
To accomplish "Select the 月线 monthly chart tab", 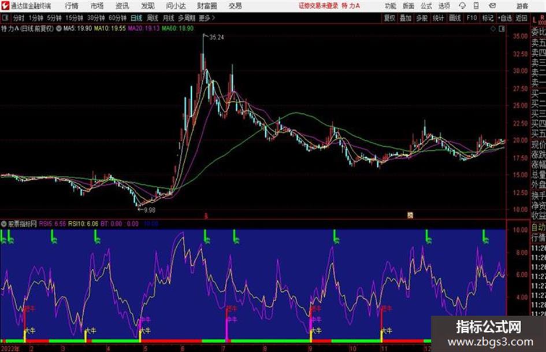I will (x=169, y=18).
